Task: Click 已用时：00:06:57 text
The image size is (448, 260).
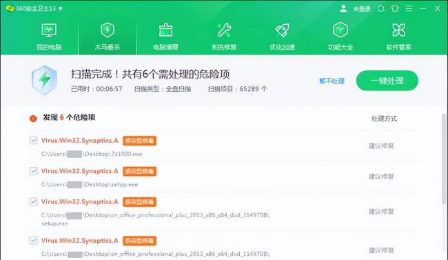Action: coord(96,89)
